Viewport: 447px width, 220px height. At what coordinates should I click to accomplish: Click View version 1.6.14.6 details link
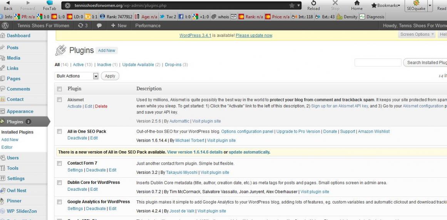(195, 152)
